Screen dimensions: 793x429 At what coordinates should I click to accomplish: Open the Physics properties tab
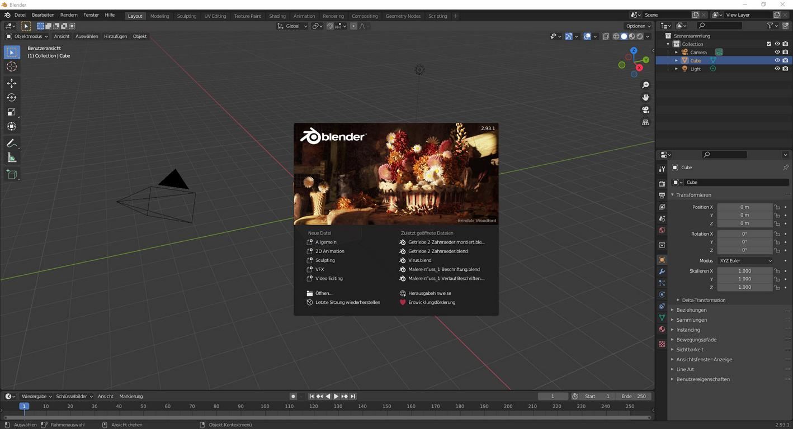pyautogui.click(x=662, y=294)
